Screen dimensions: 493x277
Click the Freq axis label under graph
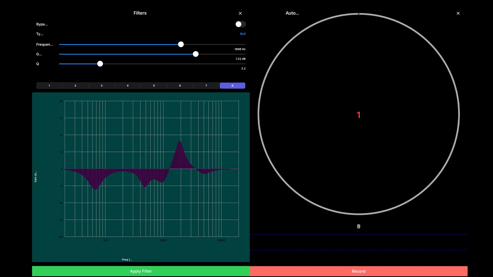(x=127, y=260)
